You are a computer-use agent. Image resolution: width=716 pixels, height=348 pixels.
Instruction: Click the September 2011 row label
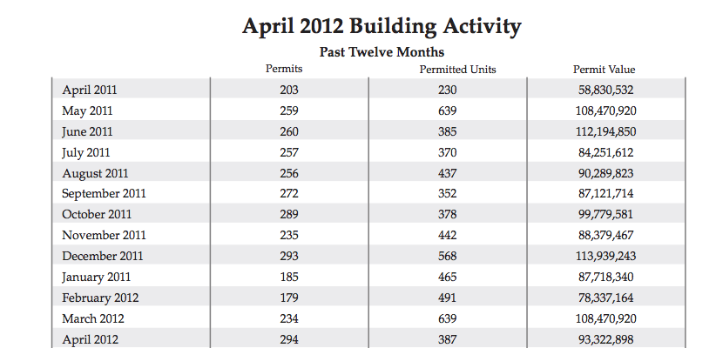pos(104,194)
